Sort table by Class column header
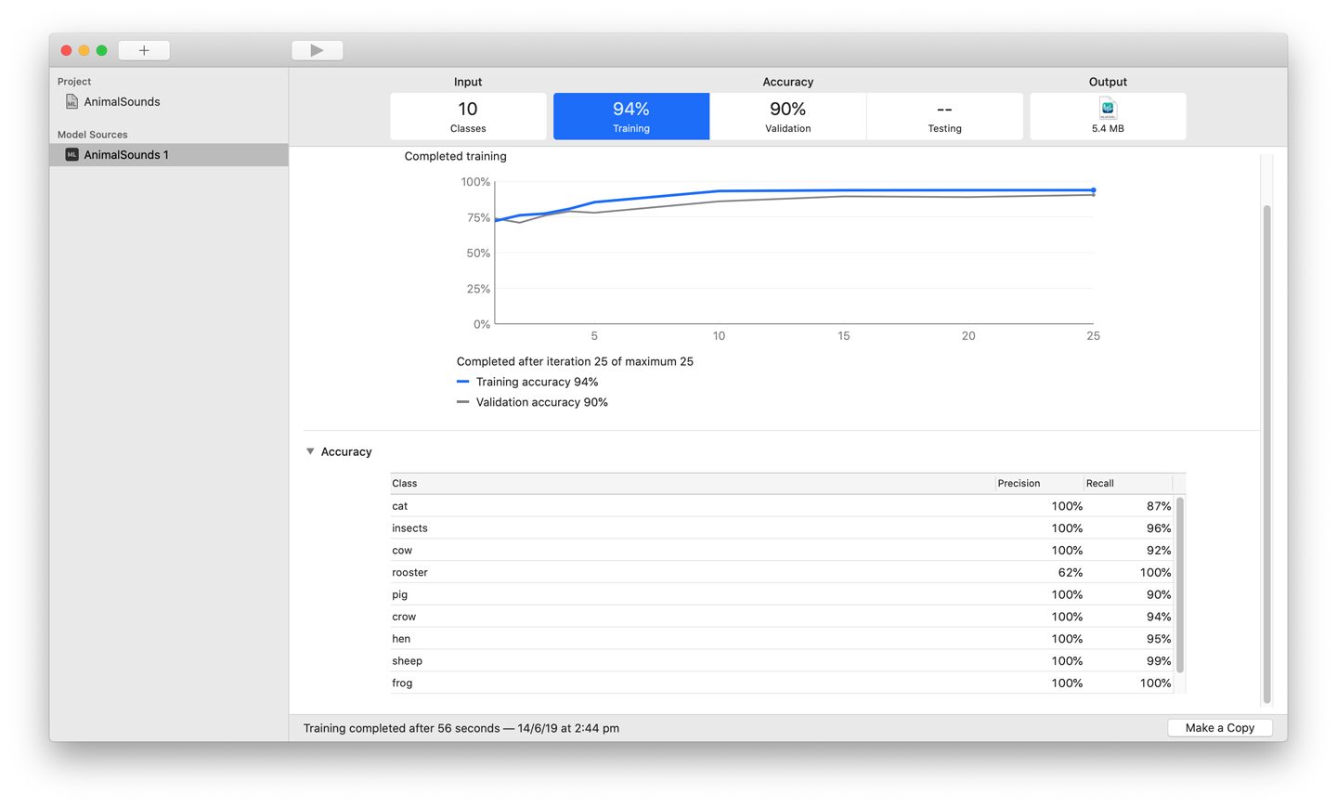This screenshot has width=1337, height=807. tap(692, 483)
